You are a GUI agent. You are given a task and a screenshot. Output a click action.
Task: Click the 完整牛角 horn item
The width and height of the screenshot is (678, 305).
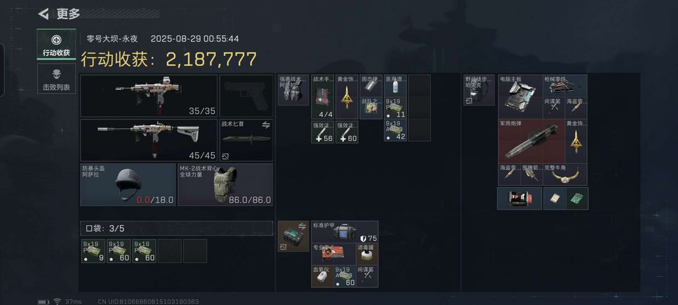pyautogui.click(x=565, y=174)
